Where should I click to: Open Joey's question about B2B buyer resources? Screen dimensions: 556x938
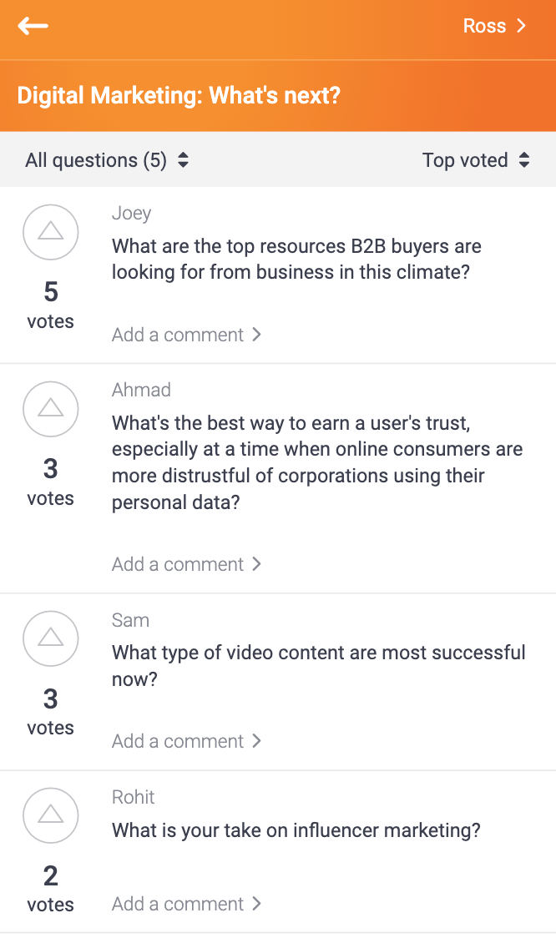pyautogui.click(x=296, y=259)
